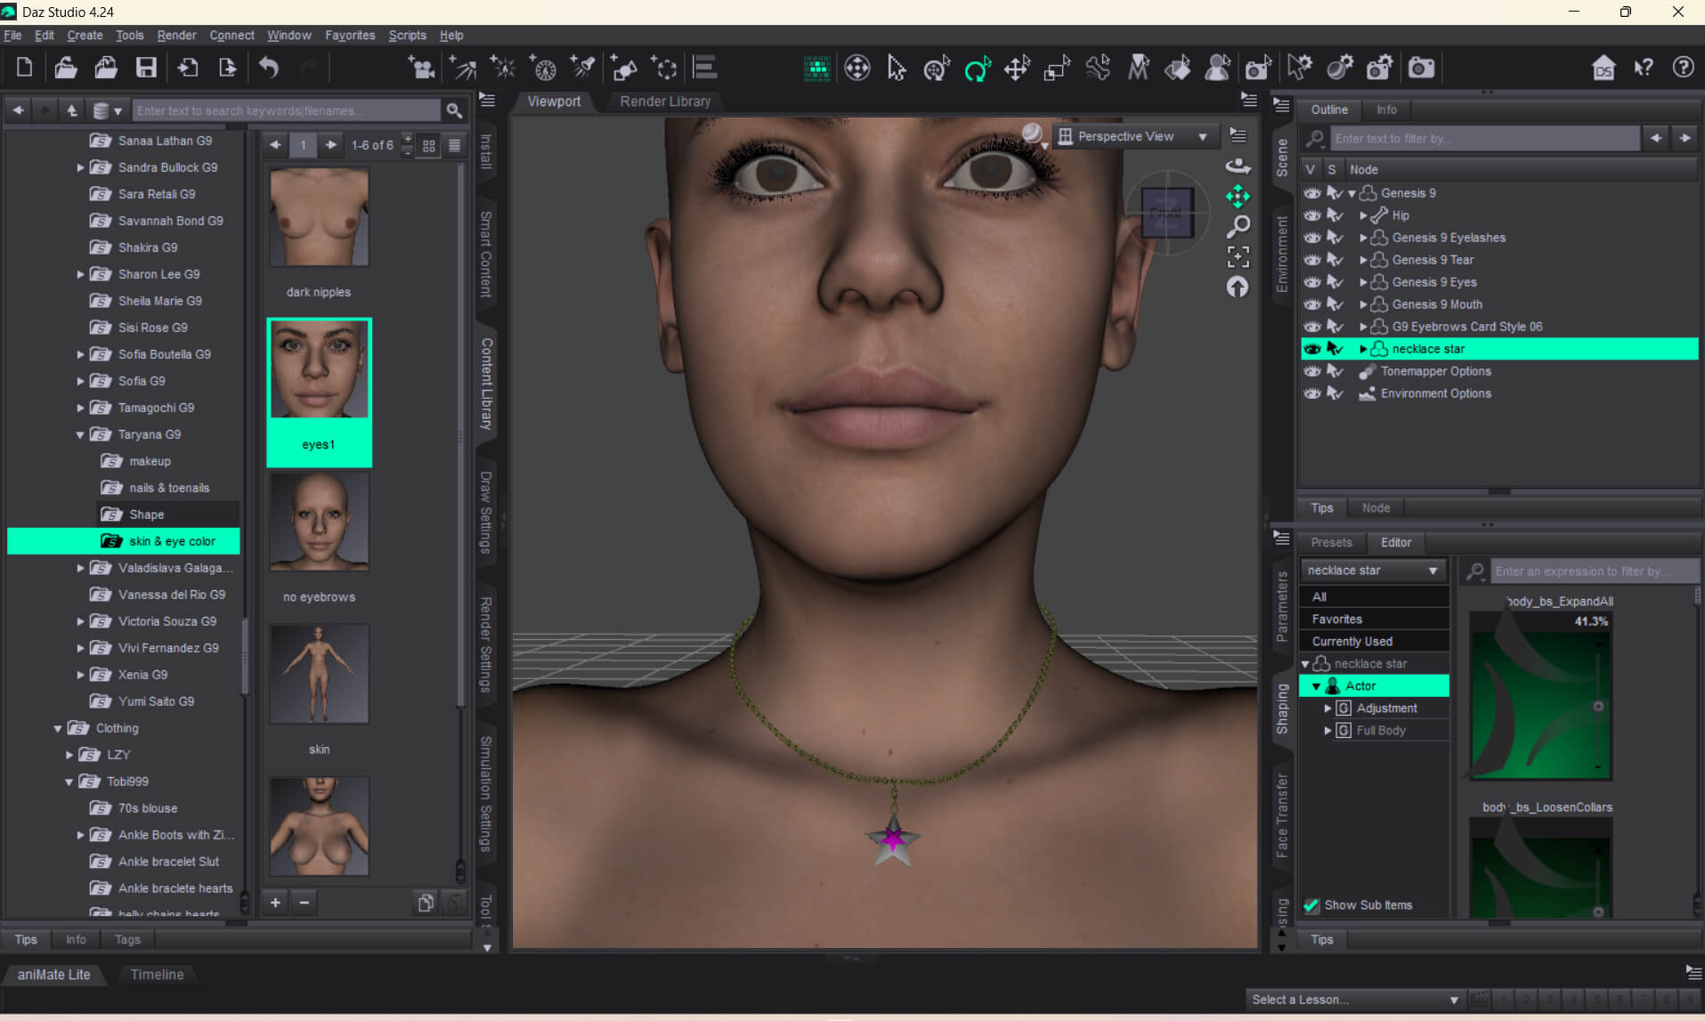The height and width of the screenshot is (1021, 1705).
Task: Expand the Sandra Bullock G9 folder
Action: coord(80,167)
